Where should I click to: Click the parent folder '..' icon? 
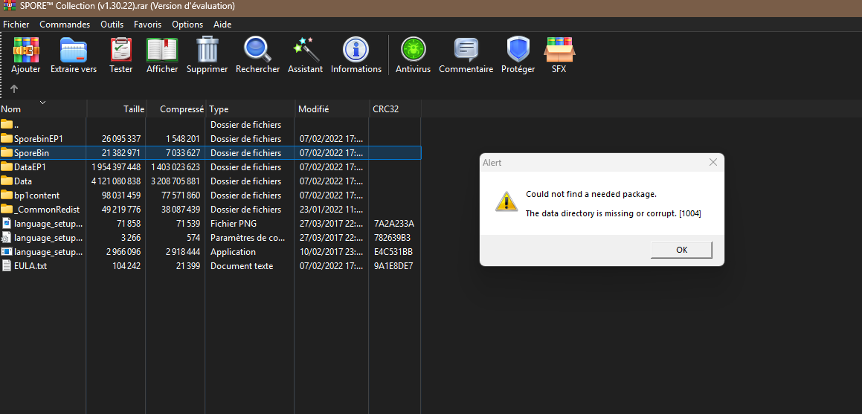[7, 124]
